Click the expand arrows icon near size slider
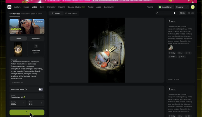The width and height of the screenshot is (202, 117). 157,13
